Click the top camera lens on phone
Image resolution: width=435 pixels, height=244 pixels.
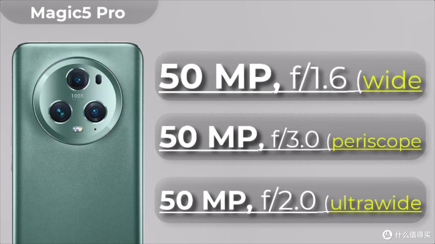coord(77,79)
